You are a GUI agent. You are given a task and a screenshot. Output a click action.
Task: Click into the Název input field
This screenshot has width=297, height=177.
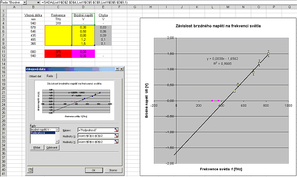[x=96, y=130]
